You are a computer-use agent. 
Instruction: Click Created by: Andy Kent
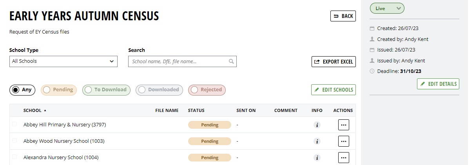point(402,39)
